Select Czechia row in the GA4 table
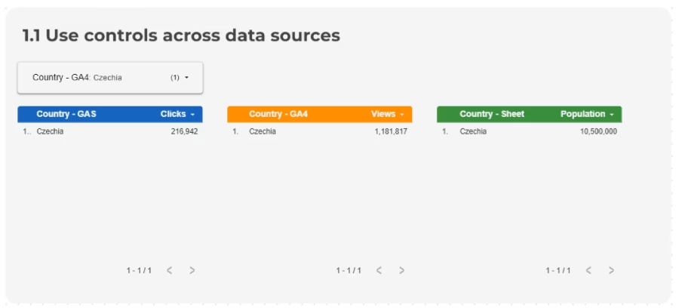Image resolution: width=679 pixels, height=308 pixels. [263, 131]
